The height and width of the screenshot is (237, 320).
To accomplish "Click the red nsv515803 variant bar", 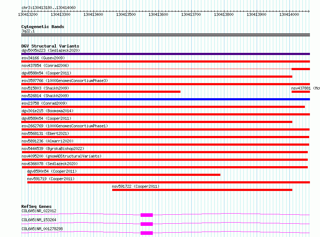I will pos(101,92).
